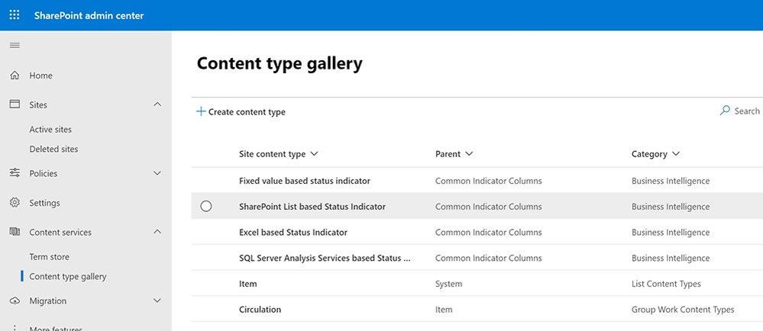Click Create content type button
Image resolution: width=763 pixels, height=331 pixels.
coord(241,112)
